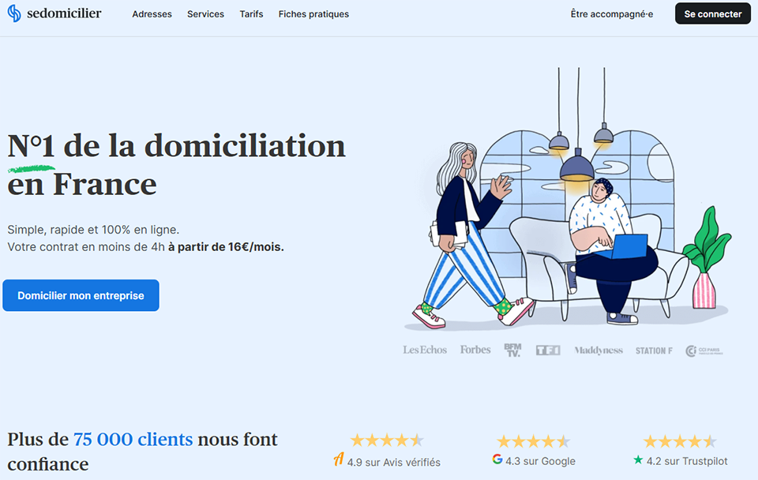Click the 4.3 sur Google star rating
Image resolution: width=758 pixels, height=480 pixels.
532,441
